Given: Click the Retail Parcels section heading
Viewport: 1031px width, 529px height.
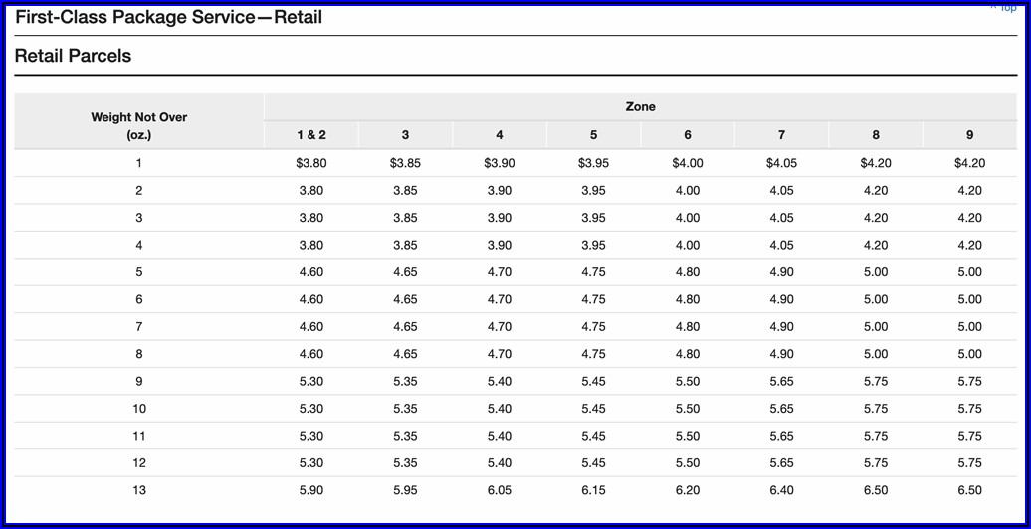Looking at the screenshot, I should [x=73, y=57].
